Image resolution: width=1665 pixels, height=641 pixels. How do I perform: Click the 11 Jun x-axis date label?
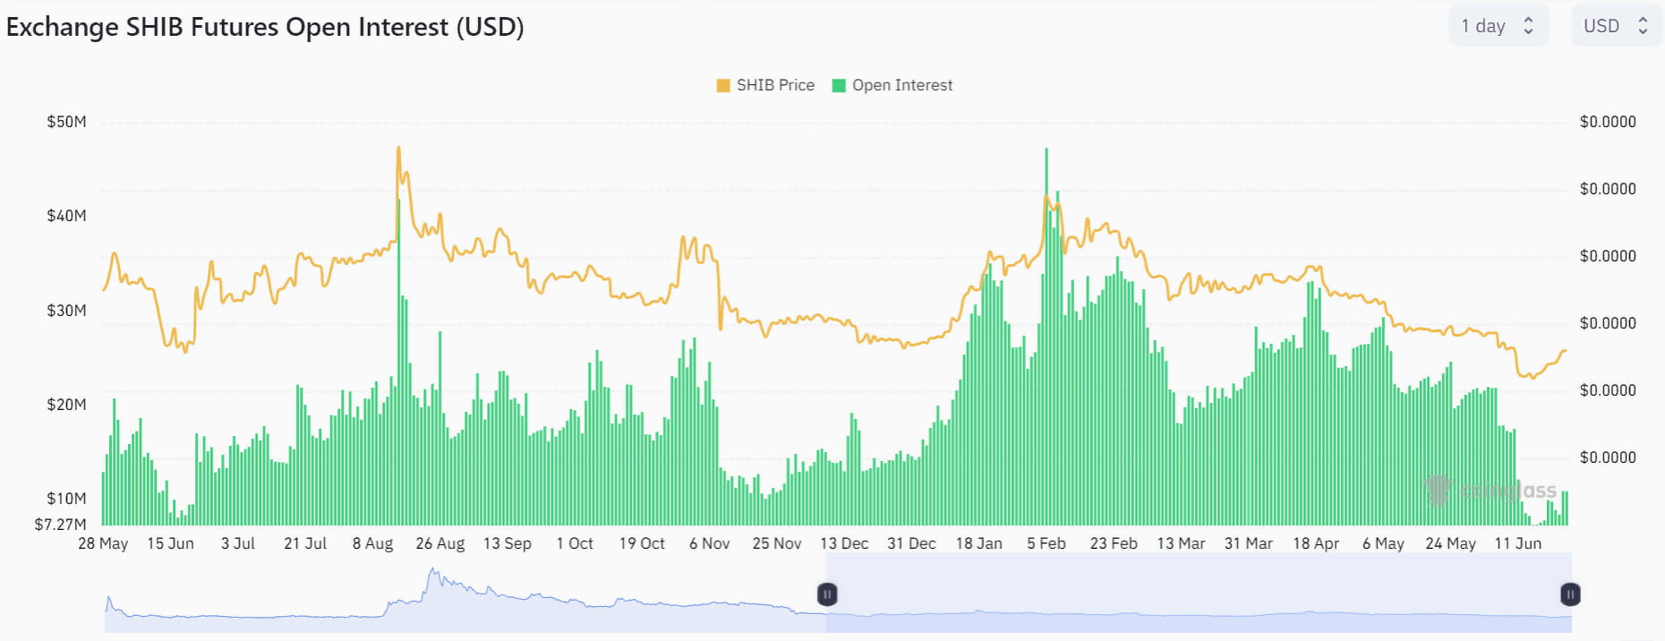[x=1518, y=543]
